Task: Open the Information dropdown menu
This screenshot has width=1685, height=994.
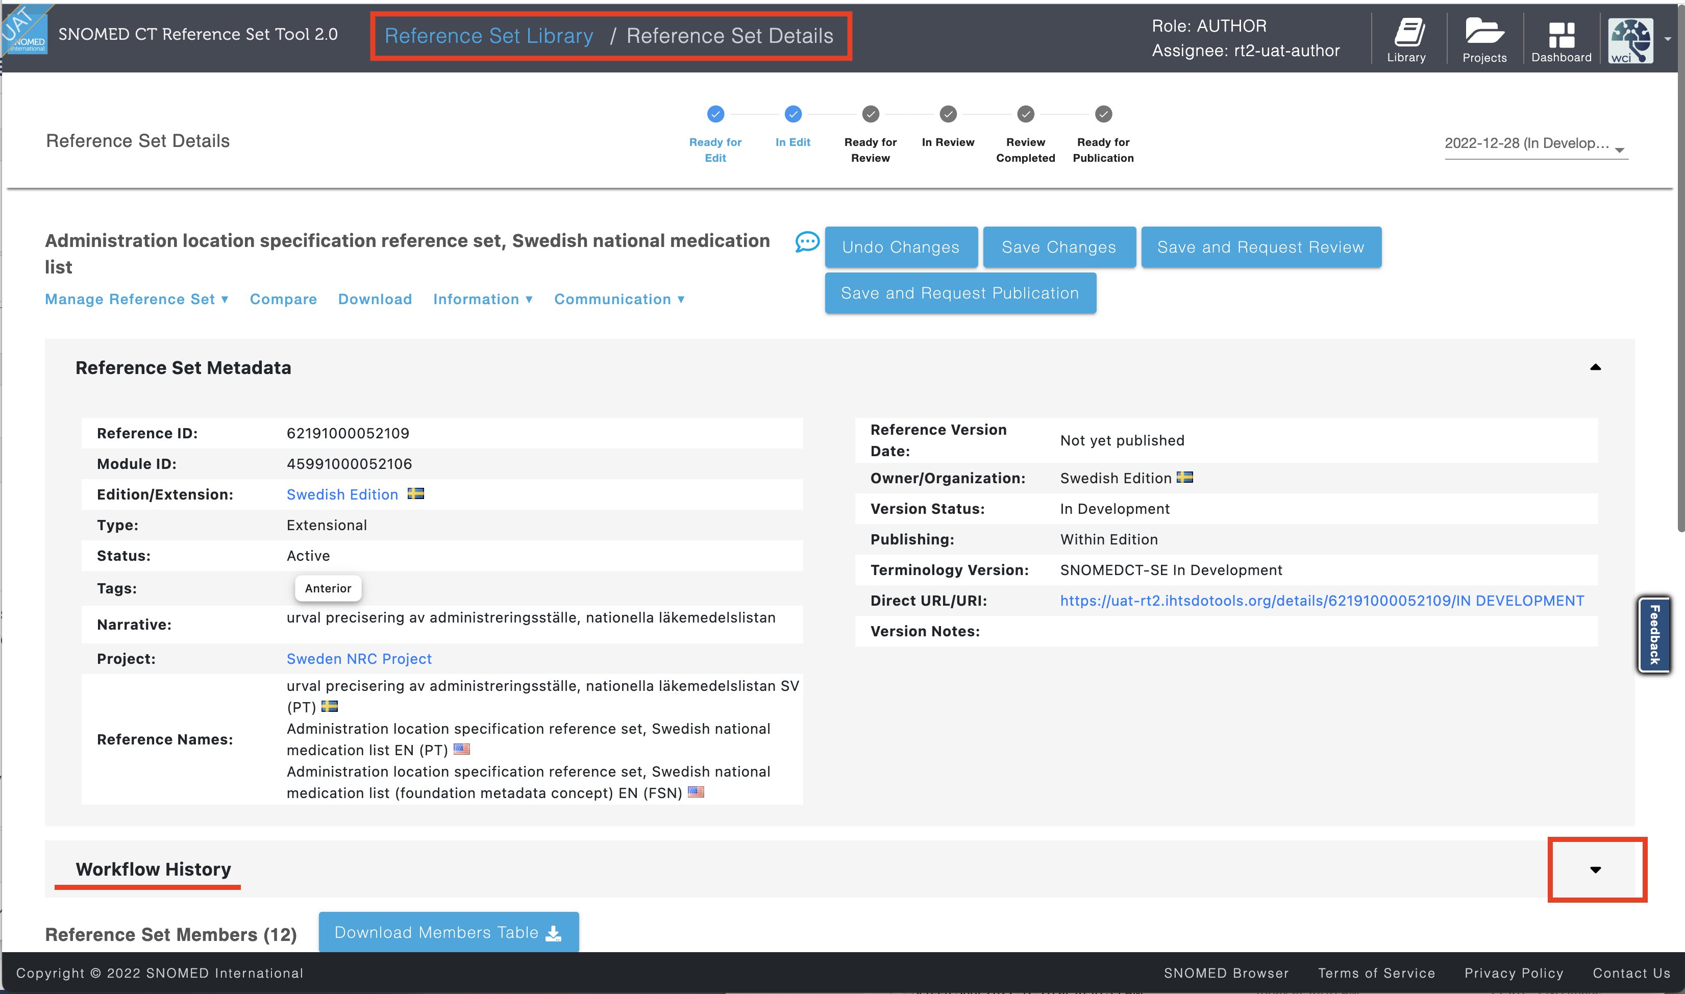Action: click(x=483, y=299)
